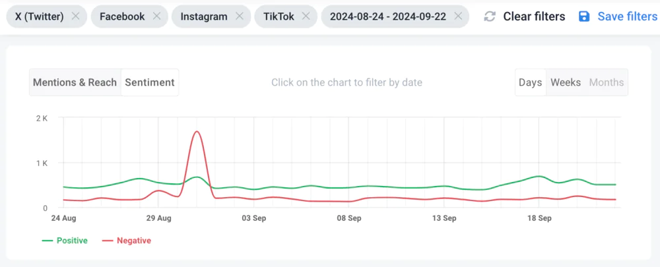
Task: Set chart granularity to Weeks
Action: [x=566, y=82]
